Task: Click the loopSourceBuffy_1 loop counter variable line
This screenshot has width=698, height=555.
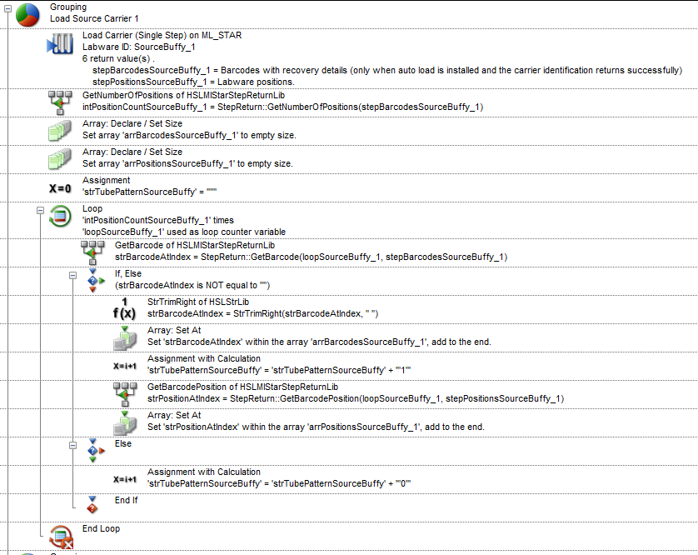Action: [x=184, y=232]
